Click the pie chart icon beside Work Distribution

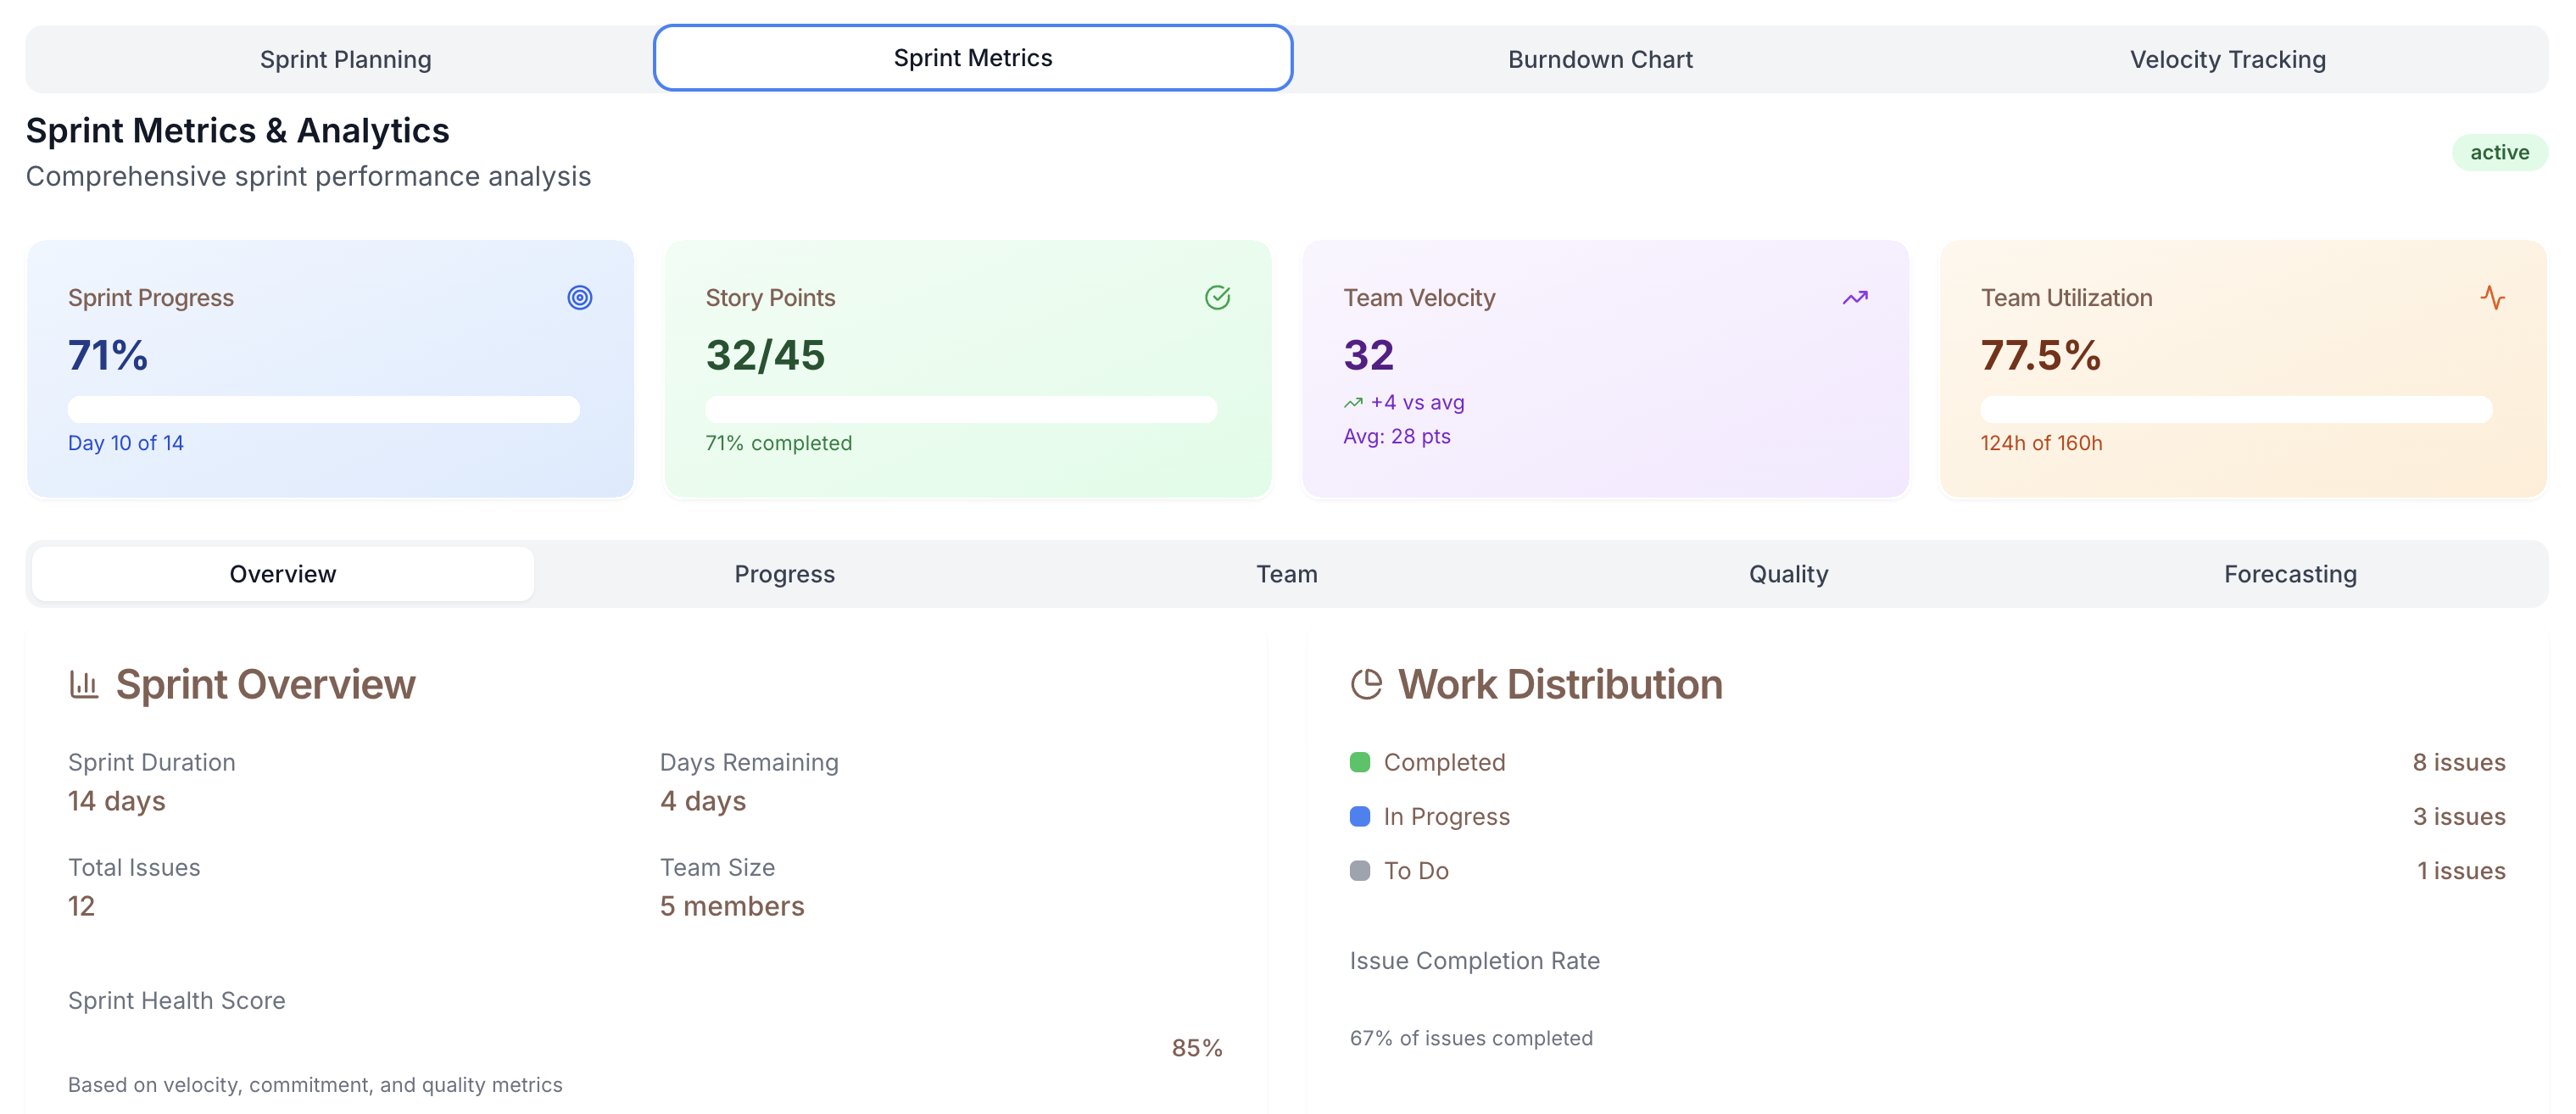(1366, 685)
